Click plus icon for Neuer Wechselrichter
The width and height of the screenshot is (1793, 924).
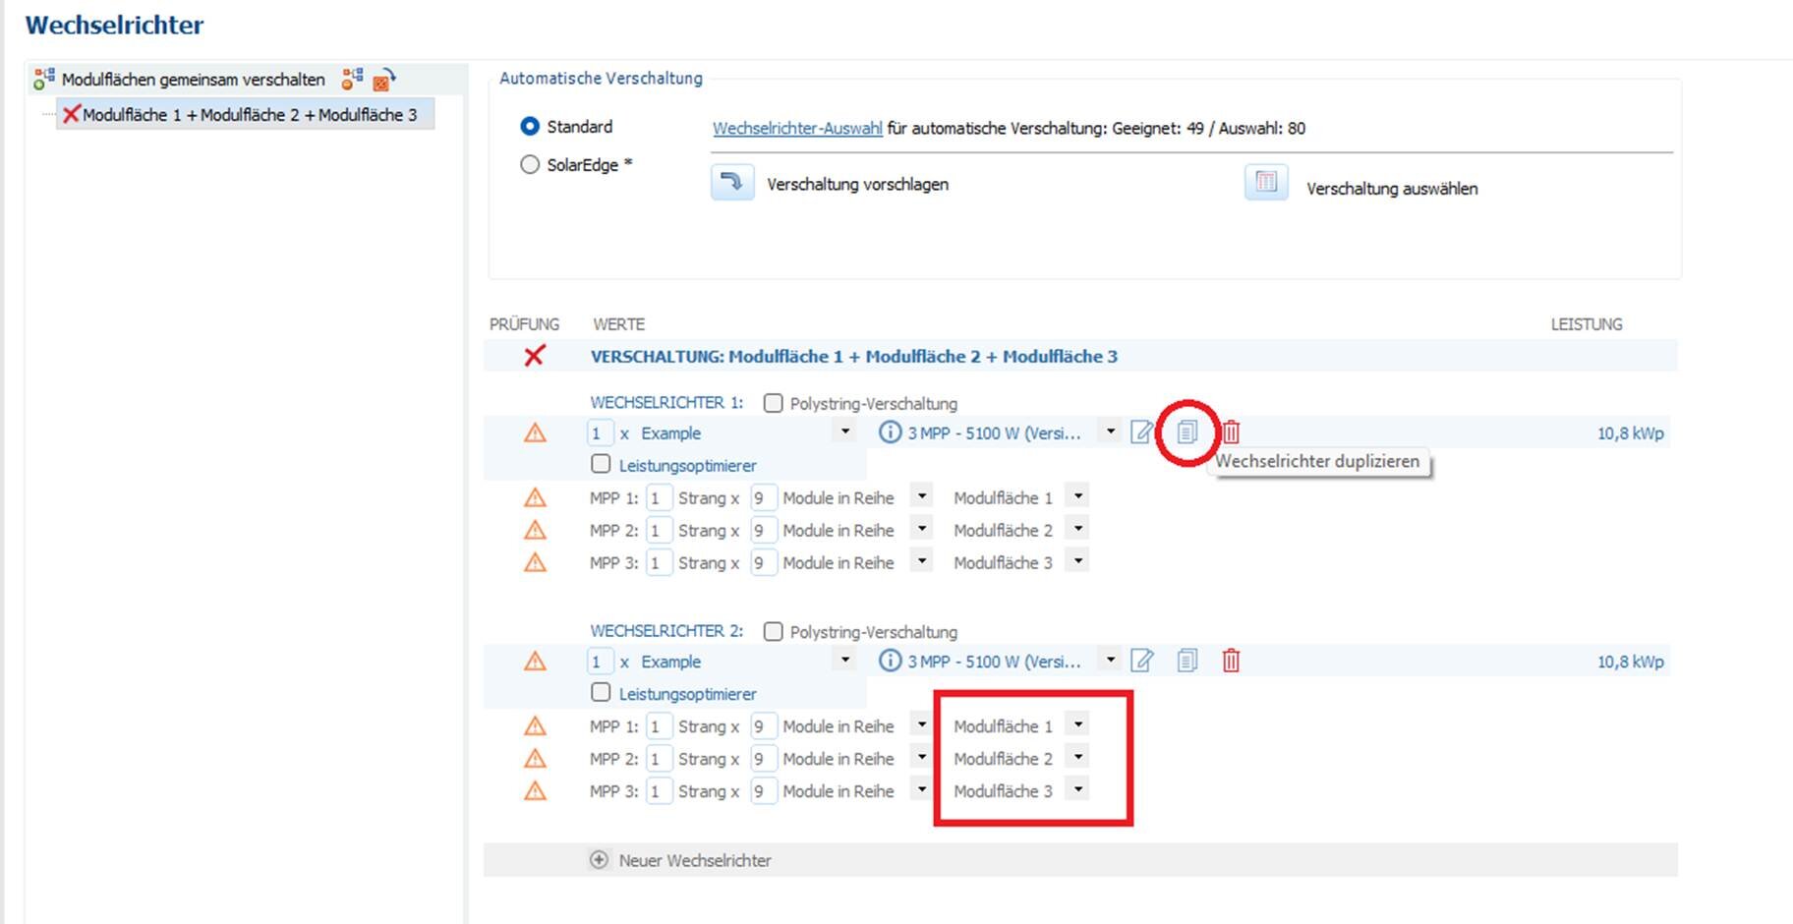[599, 860]
